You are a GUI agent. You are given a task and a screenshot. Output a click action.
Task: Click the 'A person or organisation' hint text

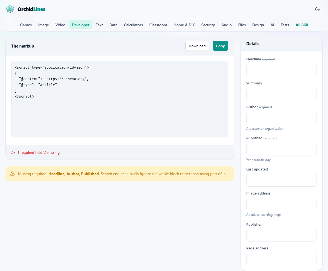tap(265, 129)
